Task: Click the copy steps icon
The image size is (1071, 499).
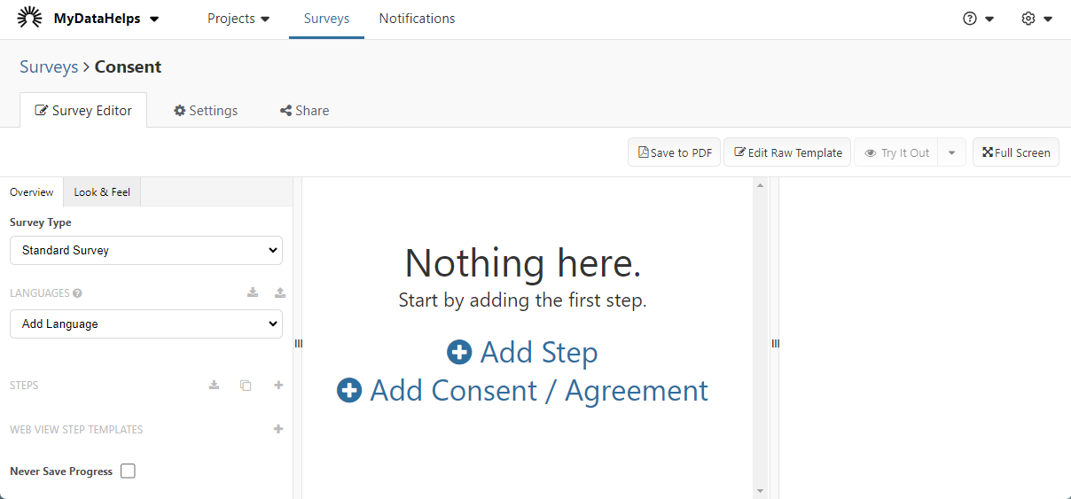Action: click(x=246, y=386)
